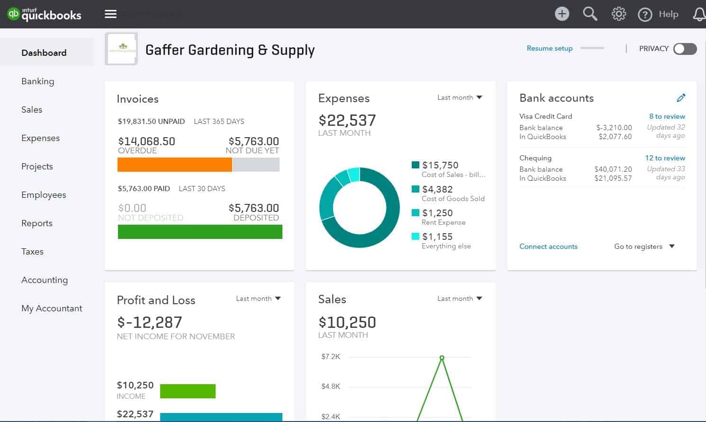Viewport: 706px width, 422px height.
Task: Open Banking in the sidebar
Action: coord(38,81)
